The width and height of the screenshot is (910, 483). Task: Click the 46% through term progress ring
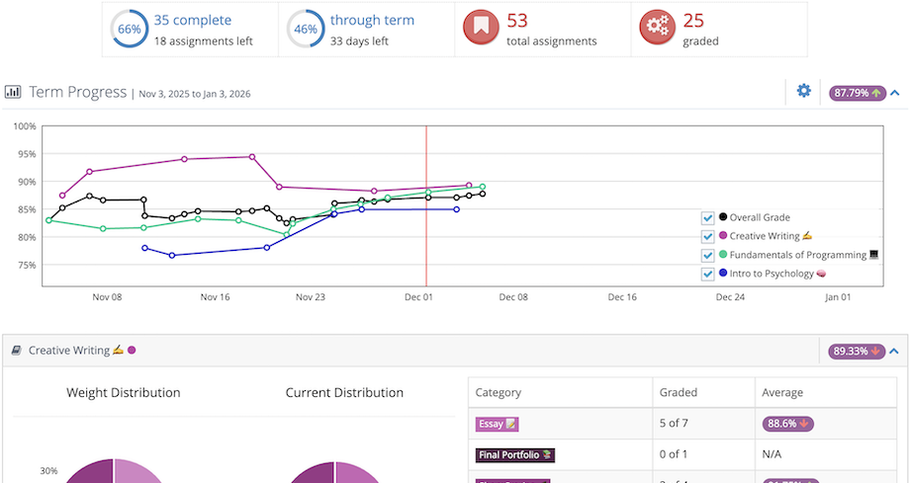(306, 30)
